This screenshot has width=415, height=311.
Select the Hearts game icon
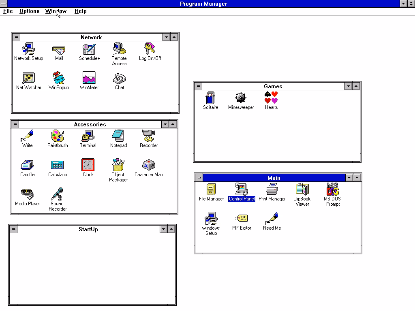pos(271,98)
